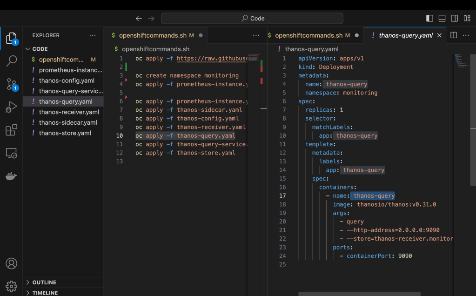Viewport: 476px width, 296px height.
Task: Open openshiftcommands.sh in the file explorer
Action: point(63,60)
